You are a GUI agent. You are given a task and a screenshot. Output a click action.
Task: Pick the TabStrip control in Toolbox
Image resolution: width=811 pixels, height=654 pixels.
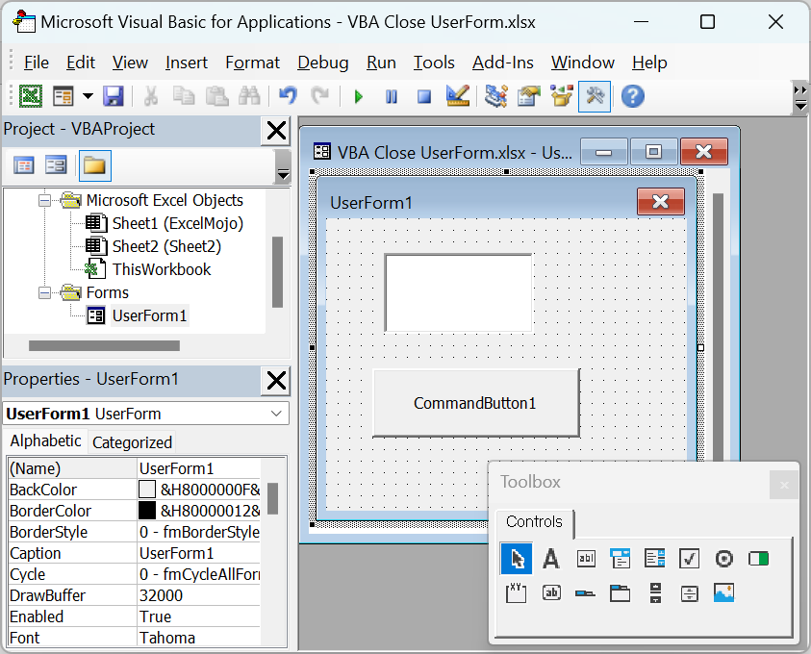[x=586, y=593]
